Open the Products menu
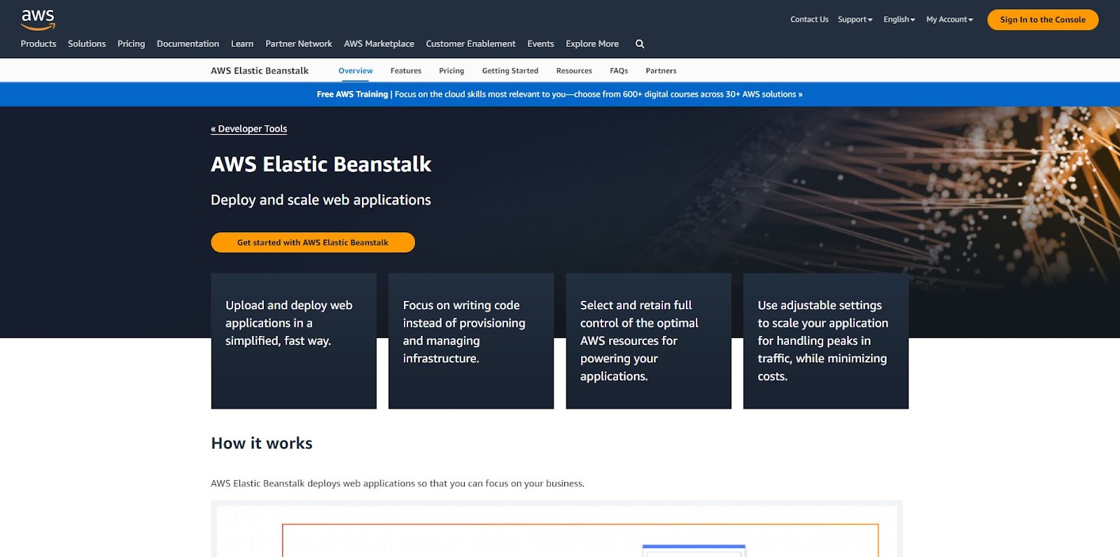 pyautogui.click(x=38, y=44)
